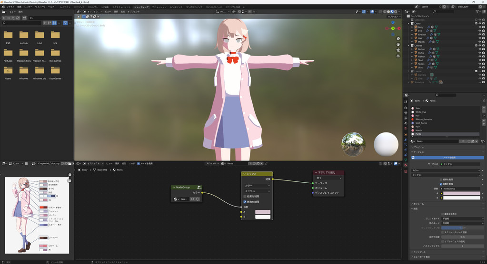Image resolution: width=487 pixels, height=264 pixels.
Task: Uncheck the Clothes collection checkbox in outliner
Action: click(476, 46)
